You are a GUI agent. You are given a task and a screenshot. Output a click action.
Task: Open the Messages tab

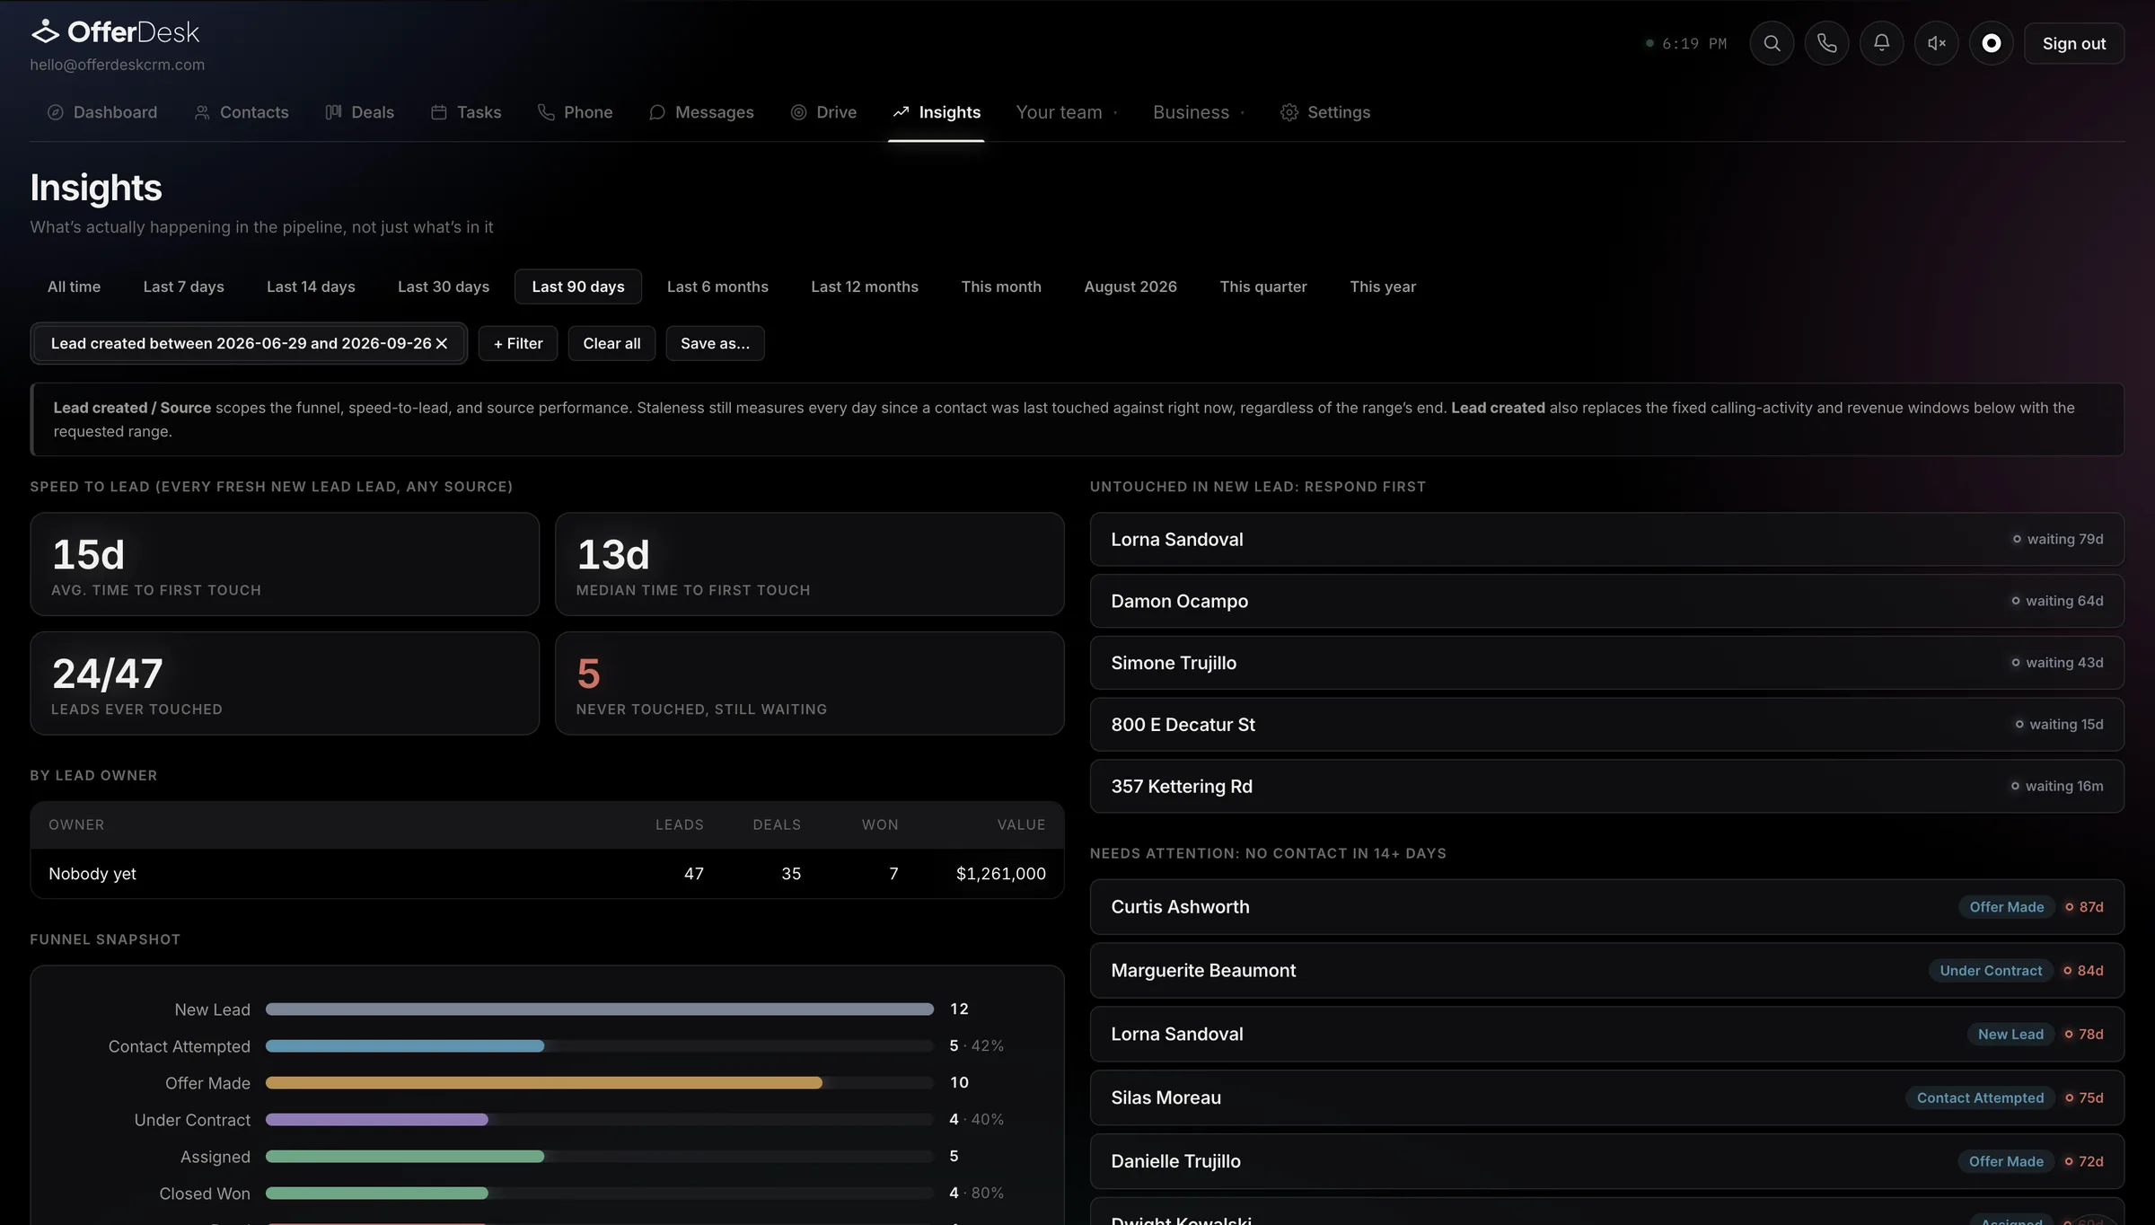tap(701, 112)
